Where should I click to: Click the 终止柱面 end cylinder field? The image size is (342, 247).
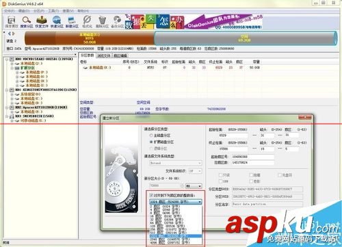pos(233,149)
